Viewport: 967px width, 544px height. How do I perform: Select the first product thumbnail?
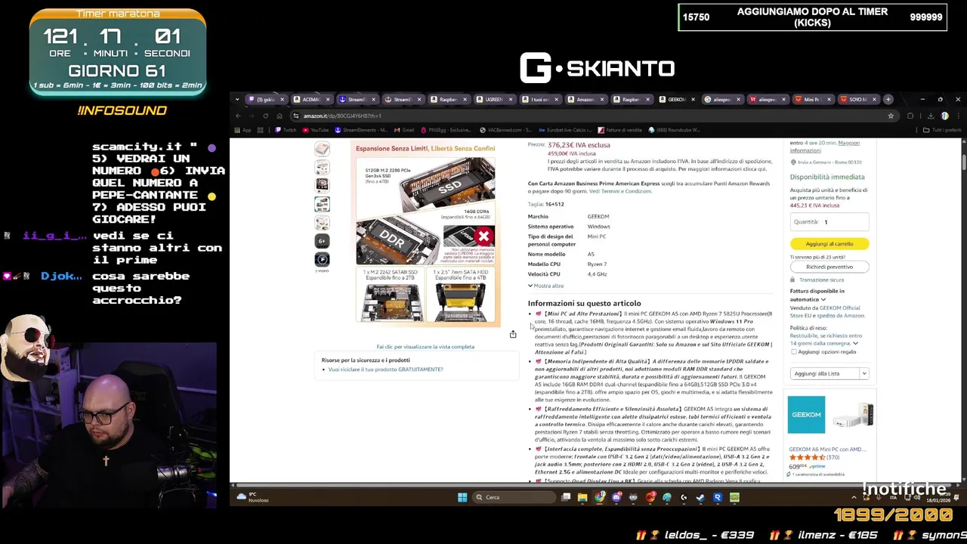323,149
